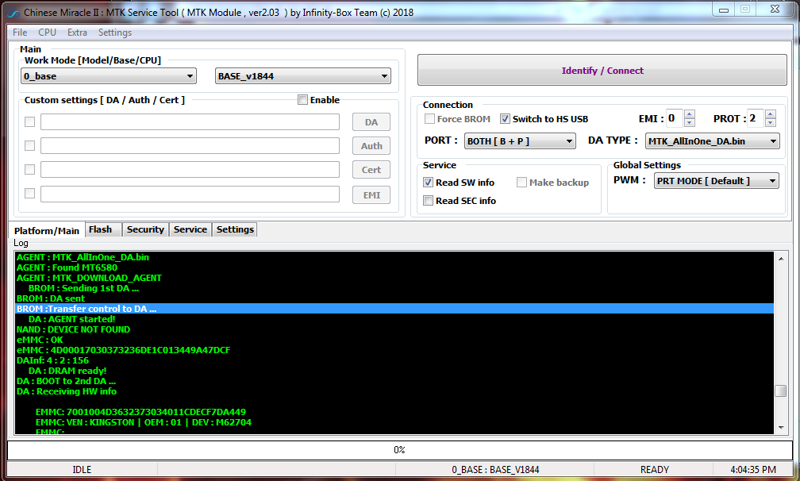Expand the BASE_v1844 dropdown

point(303,76)
